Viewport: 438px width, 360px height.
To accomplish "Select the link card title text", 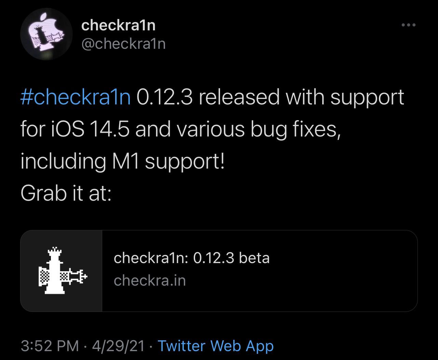I will 192,258.
